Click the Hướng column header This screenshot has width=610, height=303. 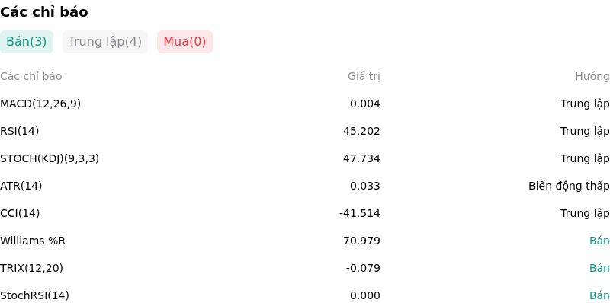[x=592, y=77]
